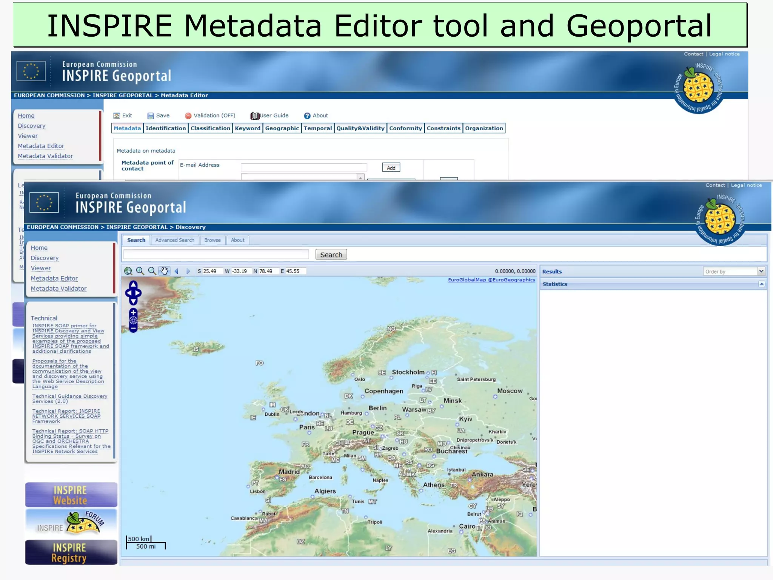This screenshot has height=580, width=773.
Task: Pan the map south with down arrow
Action: [133, 301]
